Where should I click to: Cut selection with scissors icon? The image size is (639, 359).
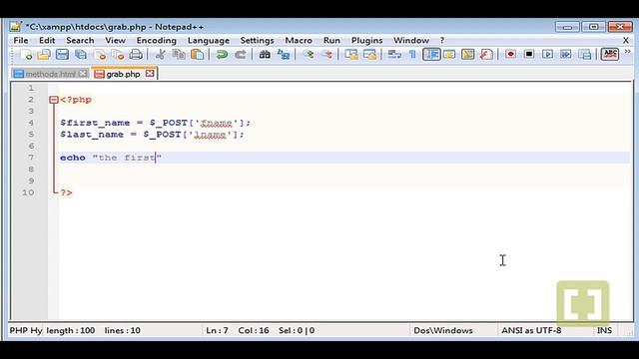click(x=160, y=55)
